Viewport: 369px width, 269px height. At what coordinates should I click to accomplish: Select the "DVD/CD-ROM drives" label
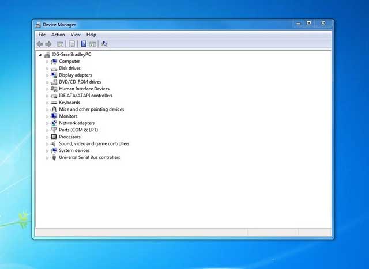(x=80, y=82)
